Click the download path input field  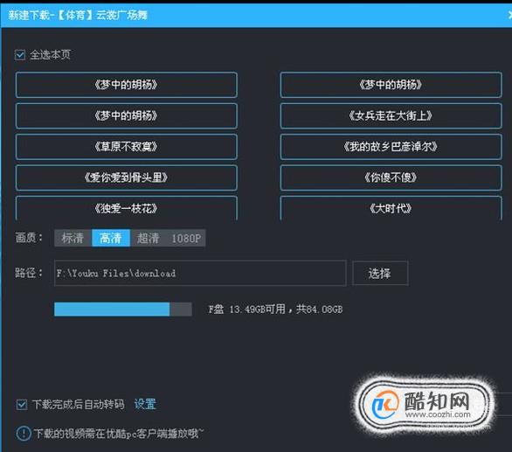pyautogui.click(x=200, y=274)
